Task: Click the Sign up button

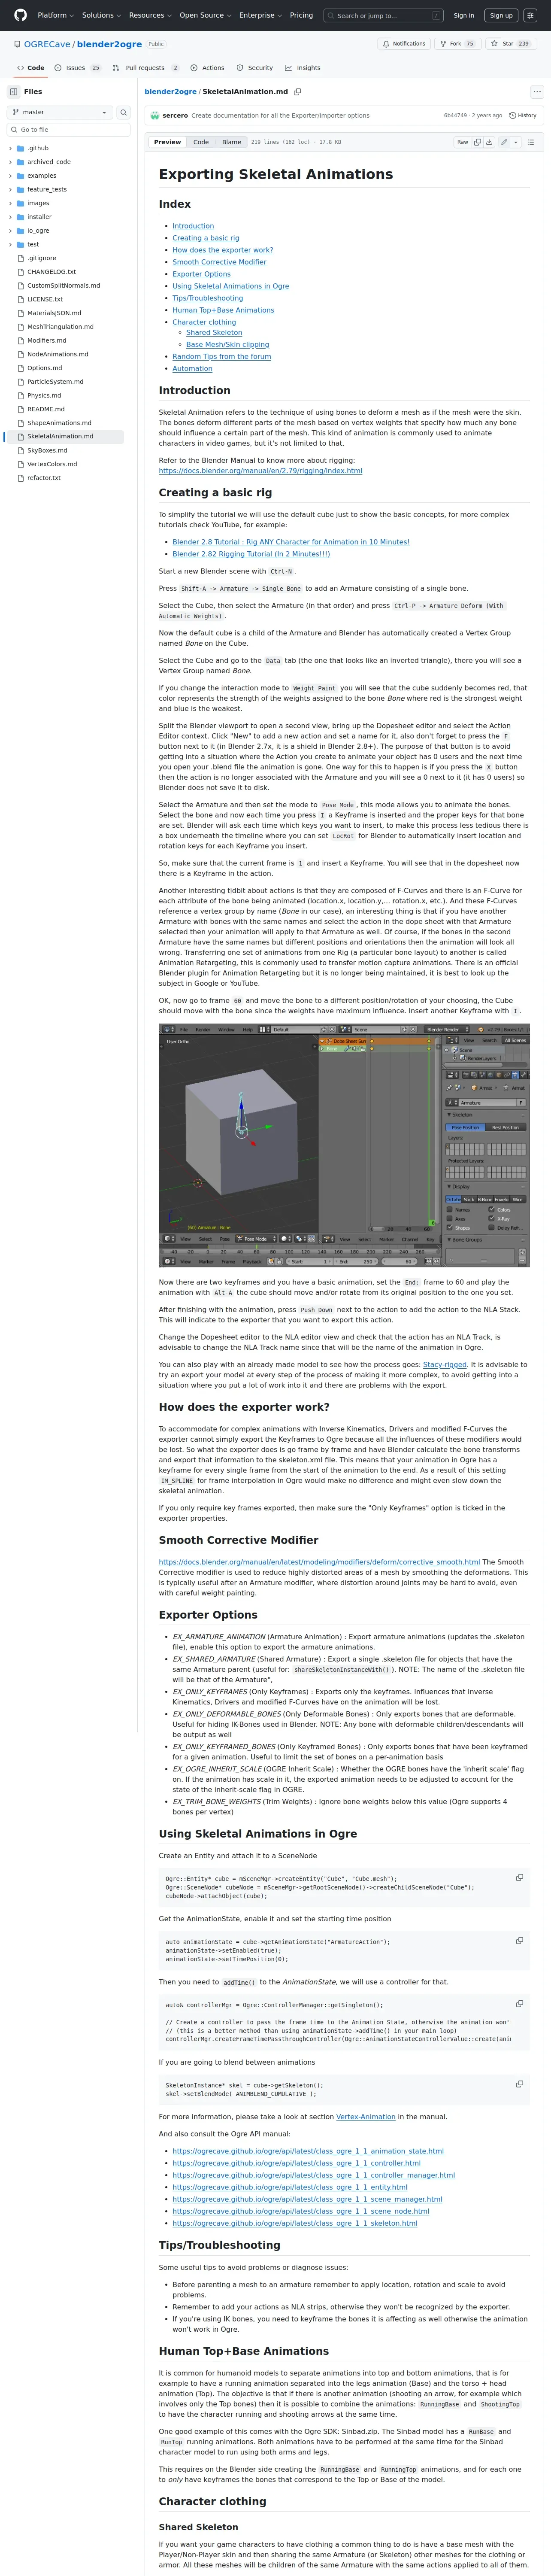Action: [501, 15]
